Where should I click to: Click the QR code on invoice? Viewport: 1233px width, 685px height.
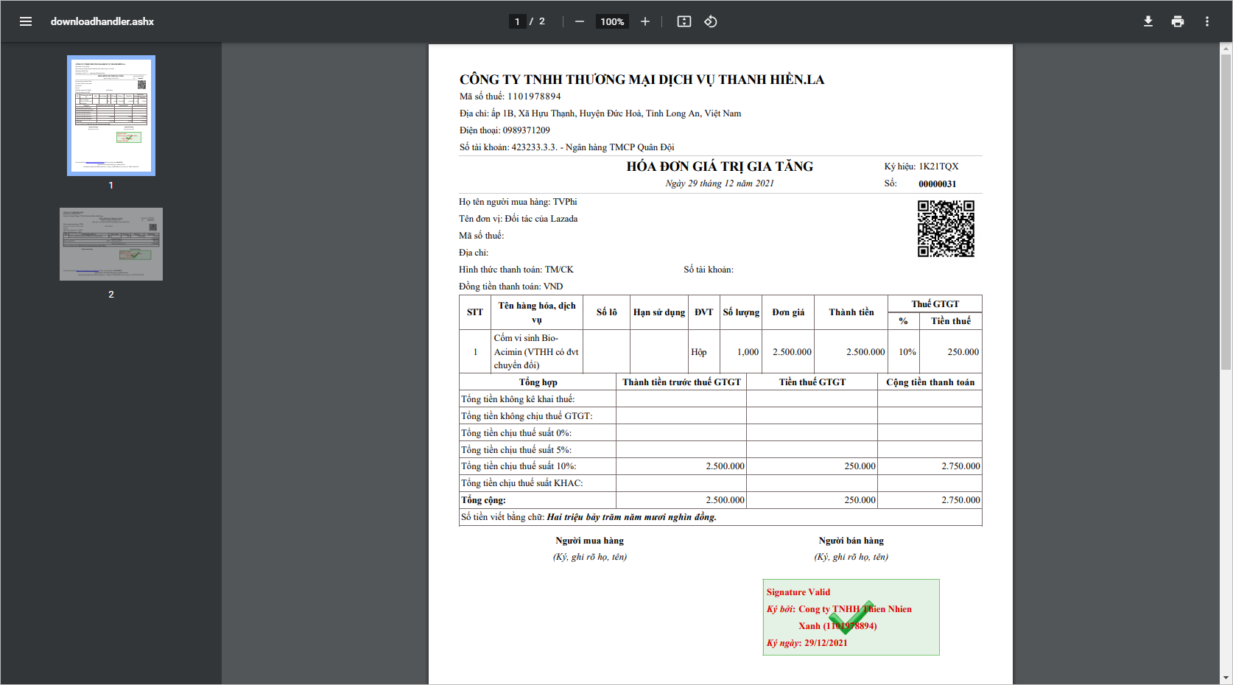click(x=946, y=228)
